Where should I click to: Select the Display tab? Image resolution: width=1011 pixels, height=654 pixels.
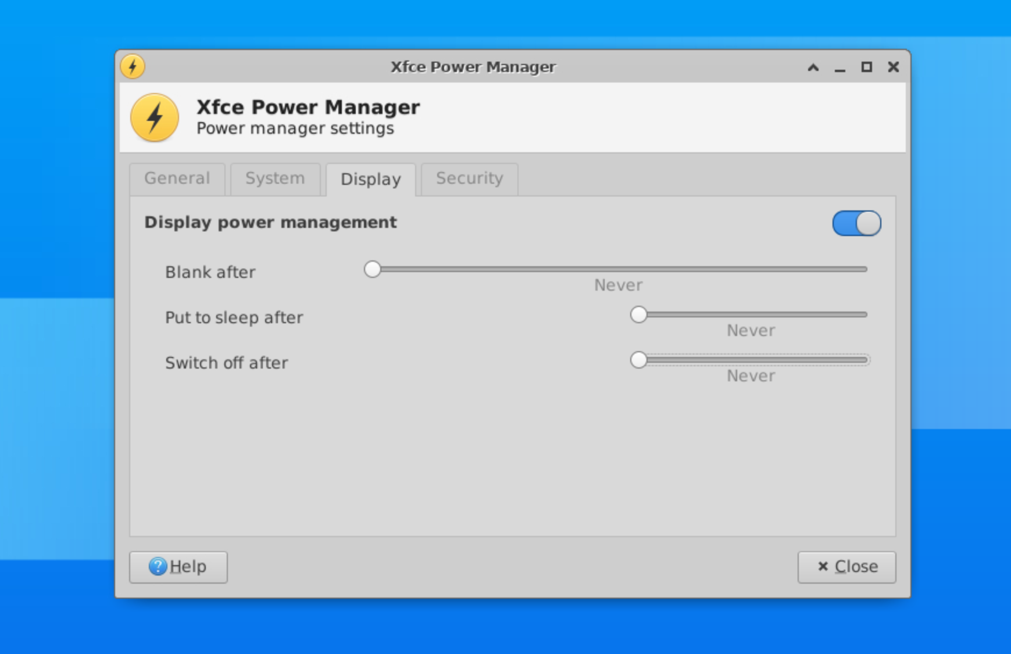coord(371,179)
